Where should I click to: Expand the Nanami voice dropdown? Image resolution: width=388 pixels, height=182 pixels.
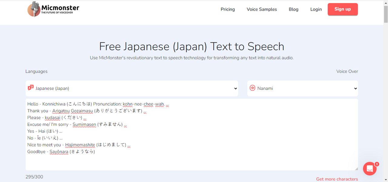click(x=303, y=88)
